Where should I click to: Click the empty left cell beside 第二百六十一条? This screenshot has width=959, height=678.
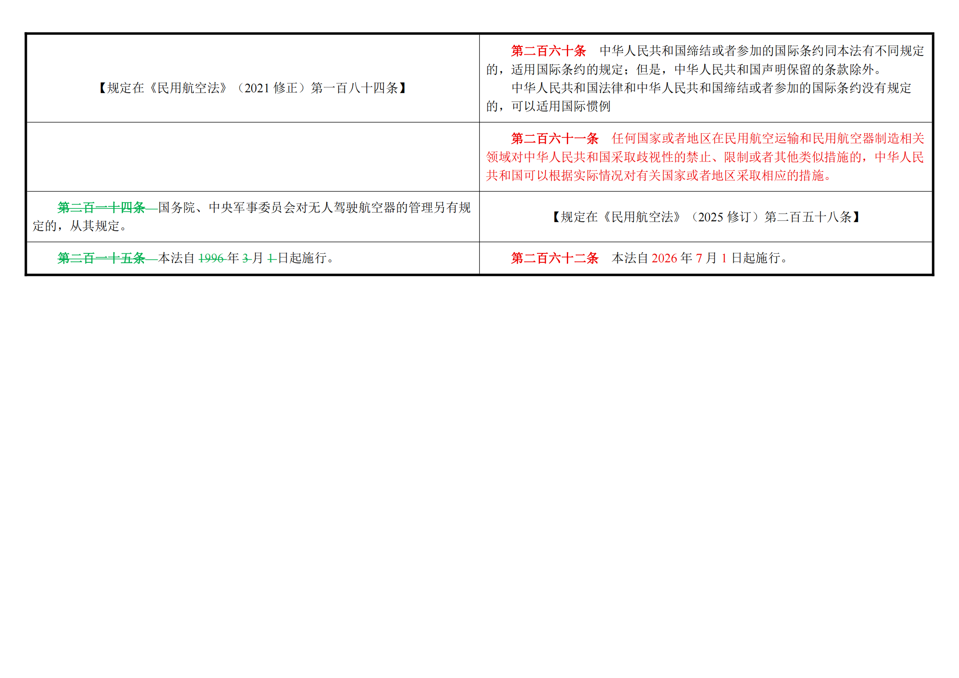[x=253, y=157]
